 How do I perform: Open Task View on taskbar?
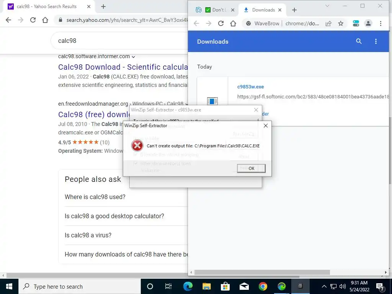click(x=168, y=286)
